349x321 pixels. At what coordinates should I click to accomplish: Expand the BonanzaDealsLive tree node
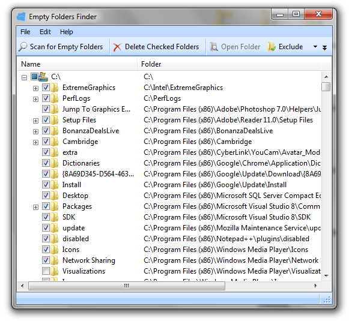coord(35,131)
